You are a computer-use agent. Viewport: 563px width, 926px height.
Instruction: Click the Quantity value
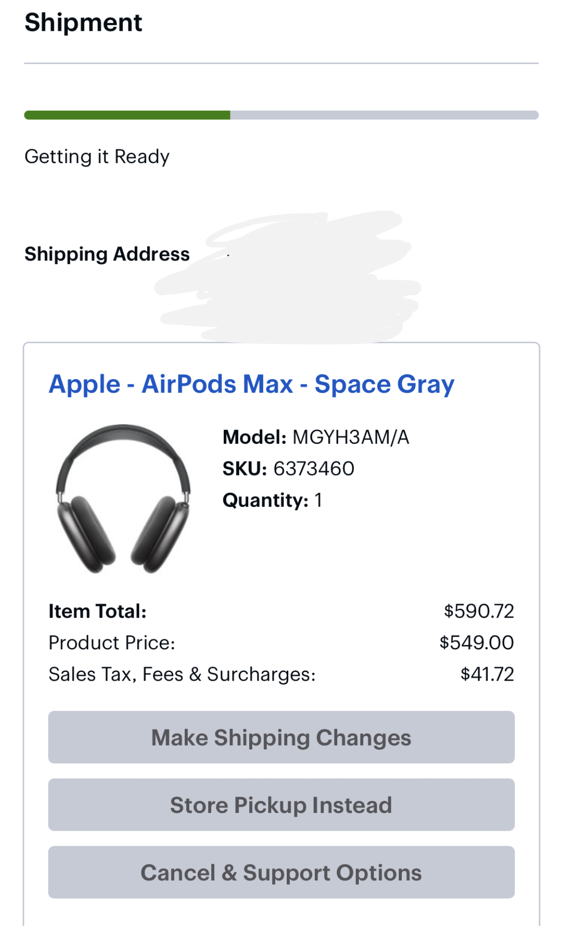coord(318,501)
